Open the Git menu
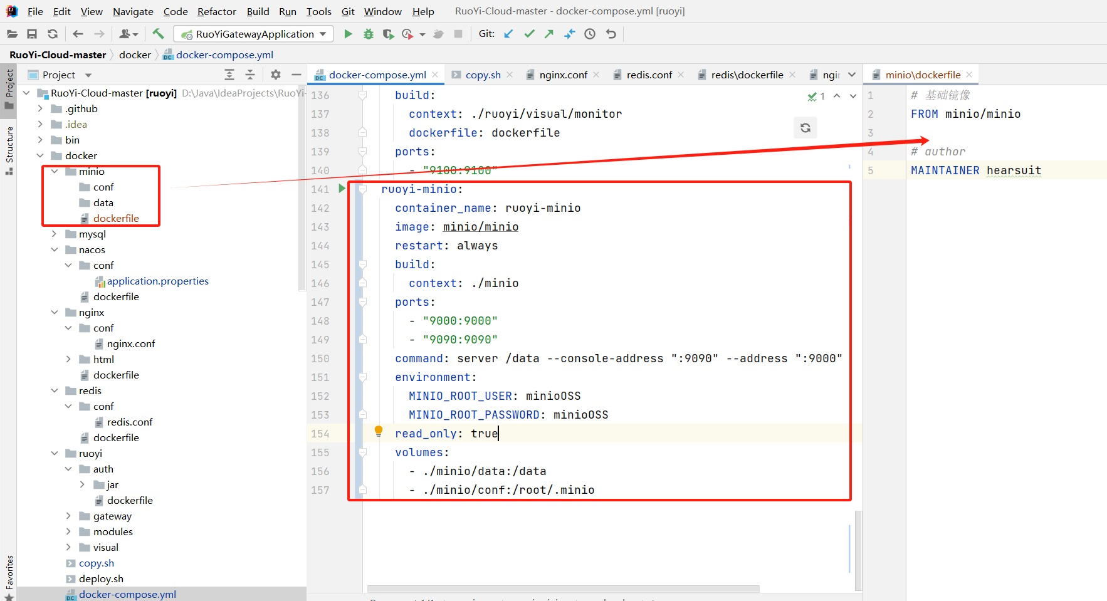1107x601 pixels. [x=348, y=11]
